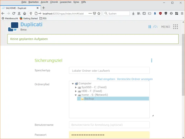Image resolution: width=185 pixels, height=139 pixels.
Task: Open the MENÜ button
Action: (x=166, y=27)
